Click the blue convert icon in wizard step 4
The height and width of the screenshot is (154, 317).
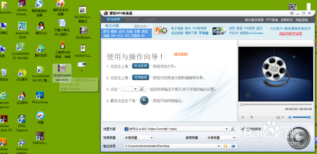pyautogui.click(x=144, y=100)
